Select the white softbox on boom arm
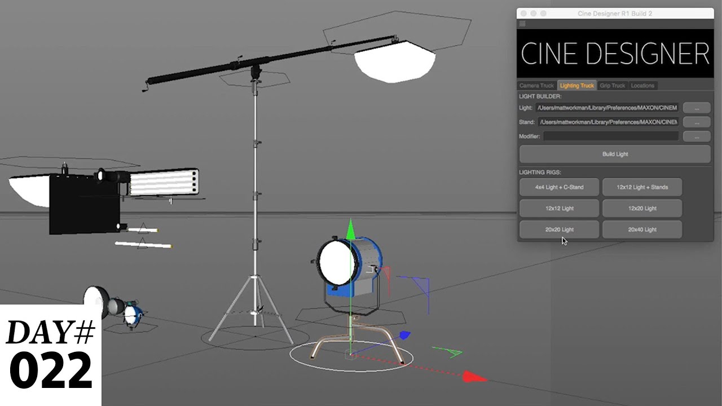Screen dimensions: 722x406 (395, 61)
